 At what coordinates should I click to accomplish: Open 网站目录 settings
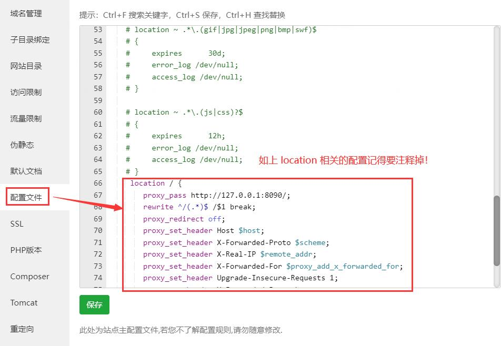tap(26, 66)
